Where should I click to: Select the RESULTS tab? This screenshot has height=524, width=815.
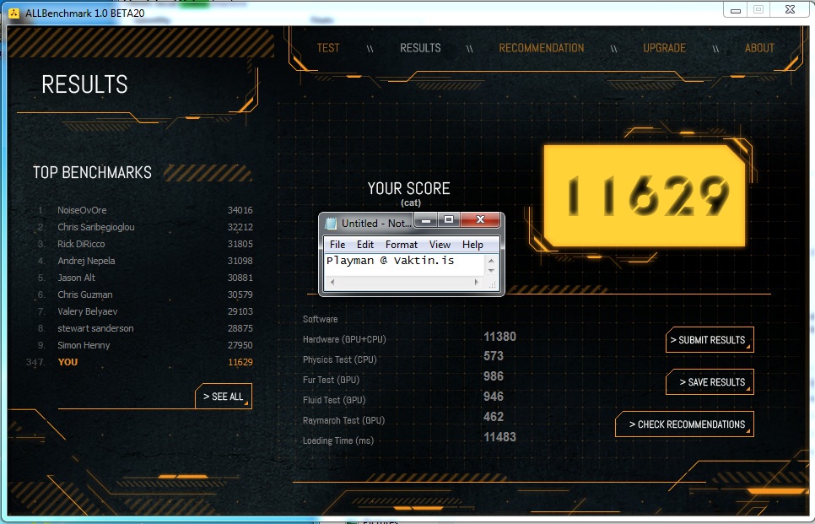click(420, 48)
